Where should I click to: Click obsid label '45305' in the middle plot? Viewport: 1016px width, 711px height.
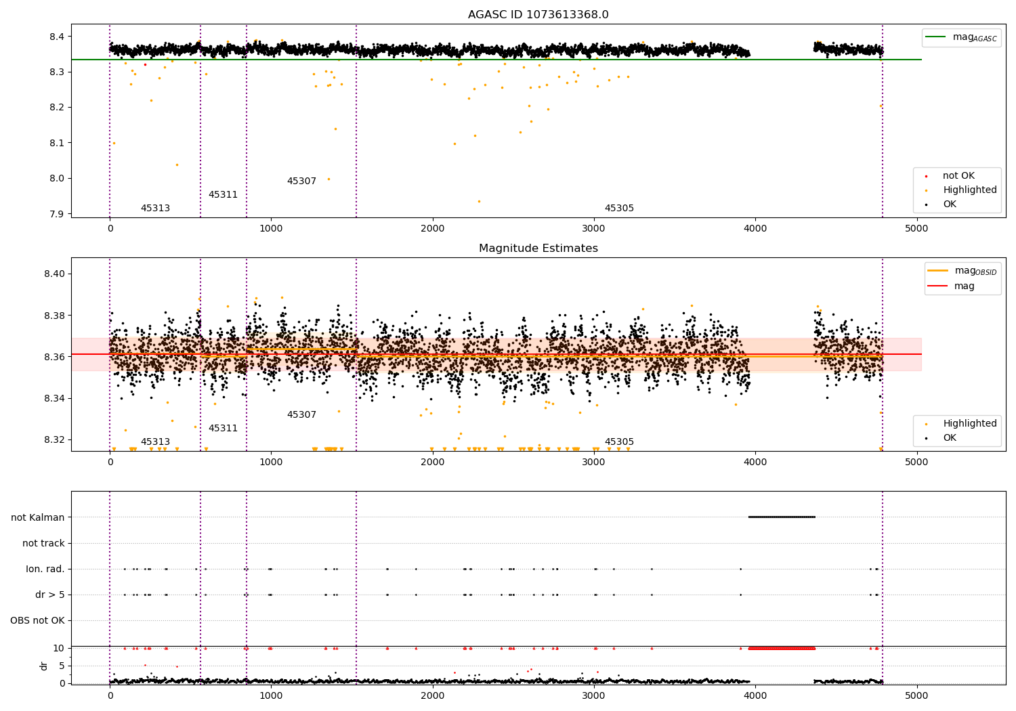pyautogui.click(x=619, y=442)
